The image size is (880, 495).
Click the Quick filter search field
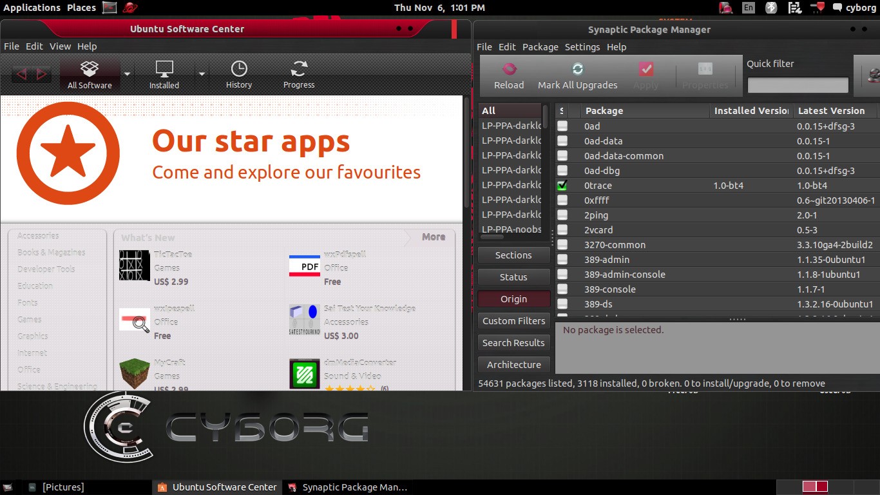pos(798,85)
